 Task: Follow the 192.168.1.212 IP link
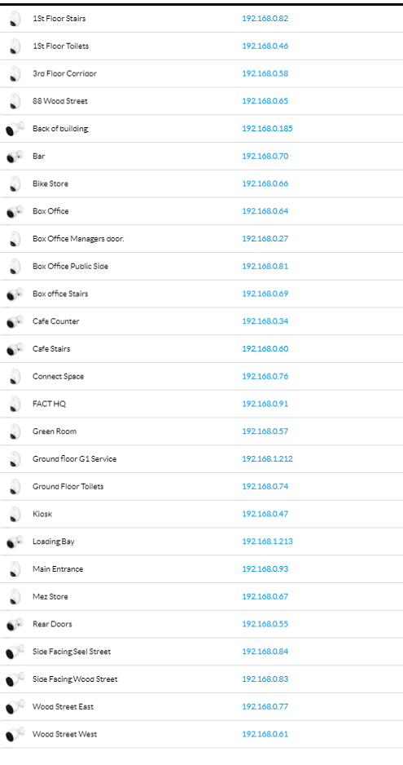267,459
